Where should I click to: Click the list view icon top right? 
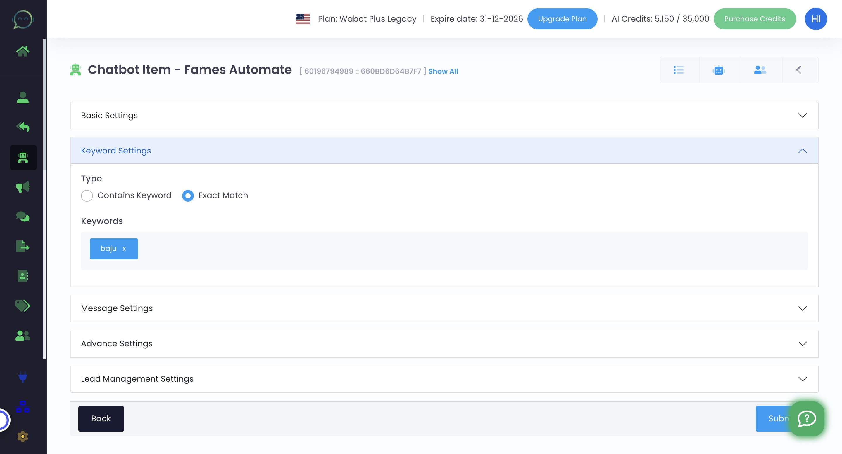click(x=679, y=70)
